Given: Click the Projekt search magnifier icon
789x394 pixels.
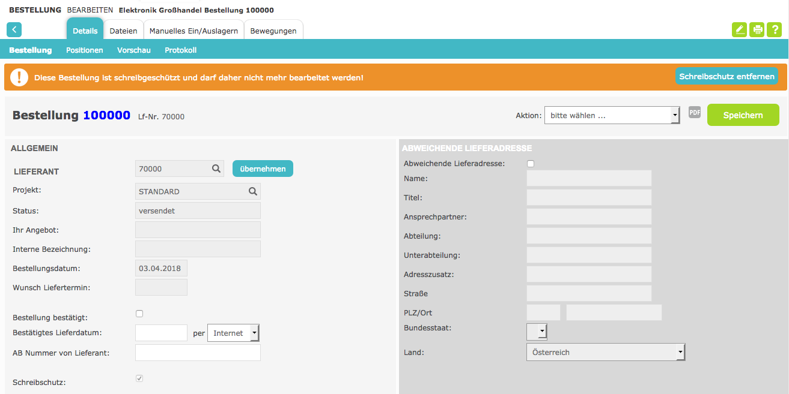Looking at the screenshot, I should tap(253, 192).
